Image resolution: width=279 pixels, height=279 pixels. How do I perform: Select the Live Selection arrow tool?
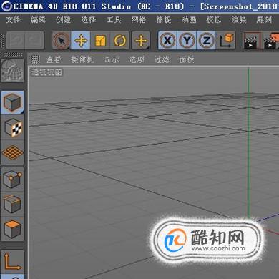tap(62, 41)
